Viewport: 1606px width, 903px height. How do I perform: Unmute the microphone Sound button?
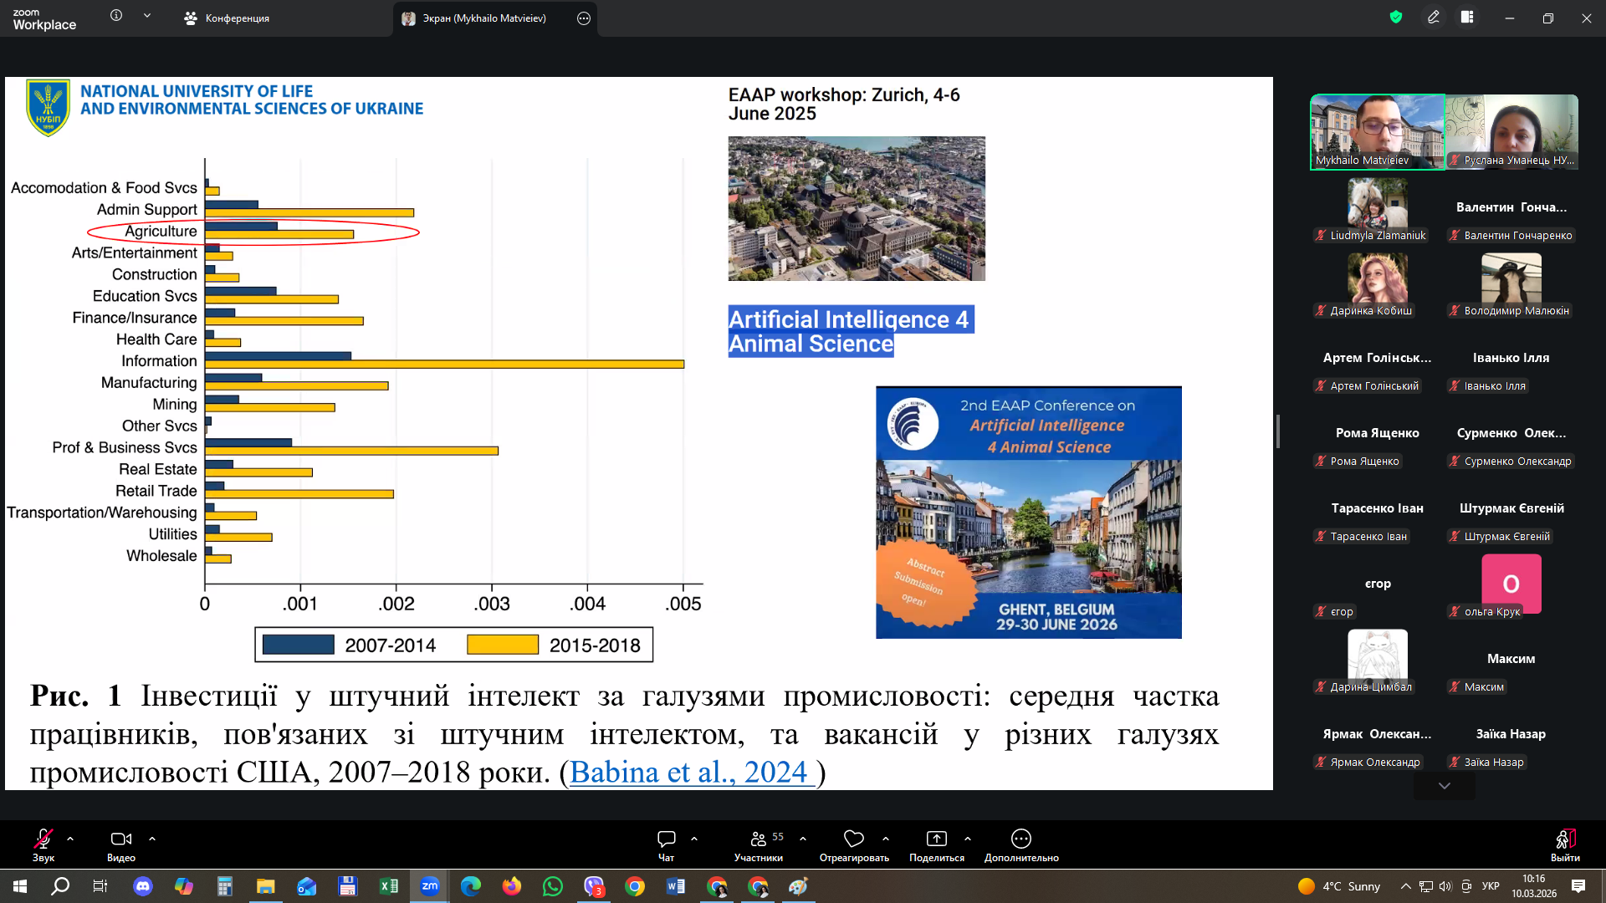point(43,839)
